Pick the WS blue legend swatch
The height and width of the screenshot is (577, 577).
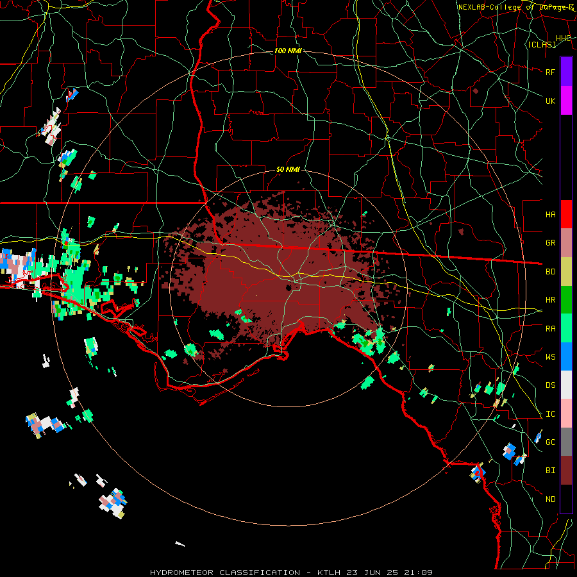tap(566, 356)
